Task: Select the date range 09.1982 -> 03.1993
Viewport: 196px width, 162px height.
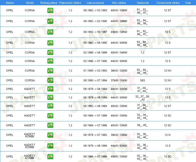Action: click(x=95, y=10)
